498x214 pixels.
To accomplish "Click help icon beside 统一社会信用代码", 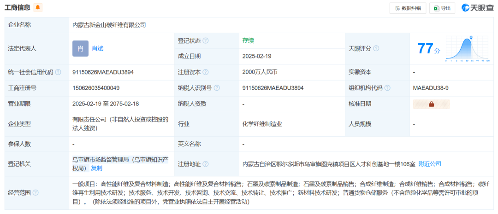I will [58, 72].
